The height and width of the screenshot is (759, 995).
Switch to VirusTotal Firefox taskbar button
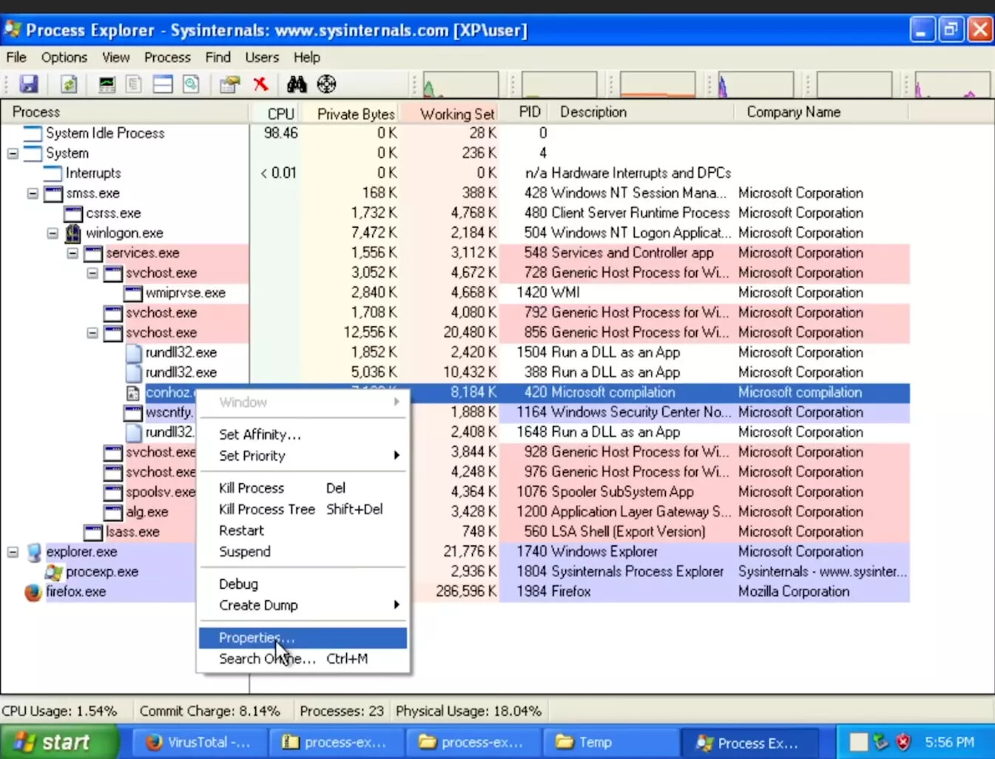point(198,742)
